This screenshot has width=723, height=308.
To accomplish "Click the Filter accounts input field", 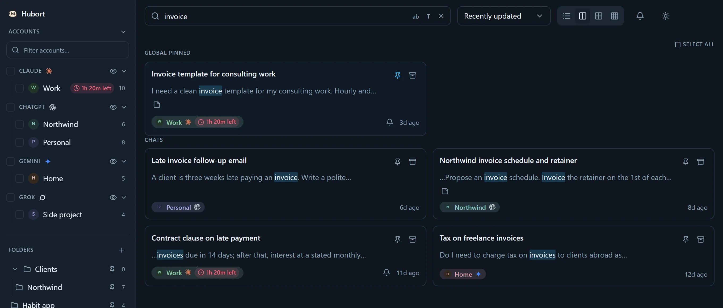I will (68, 50).
